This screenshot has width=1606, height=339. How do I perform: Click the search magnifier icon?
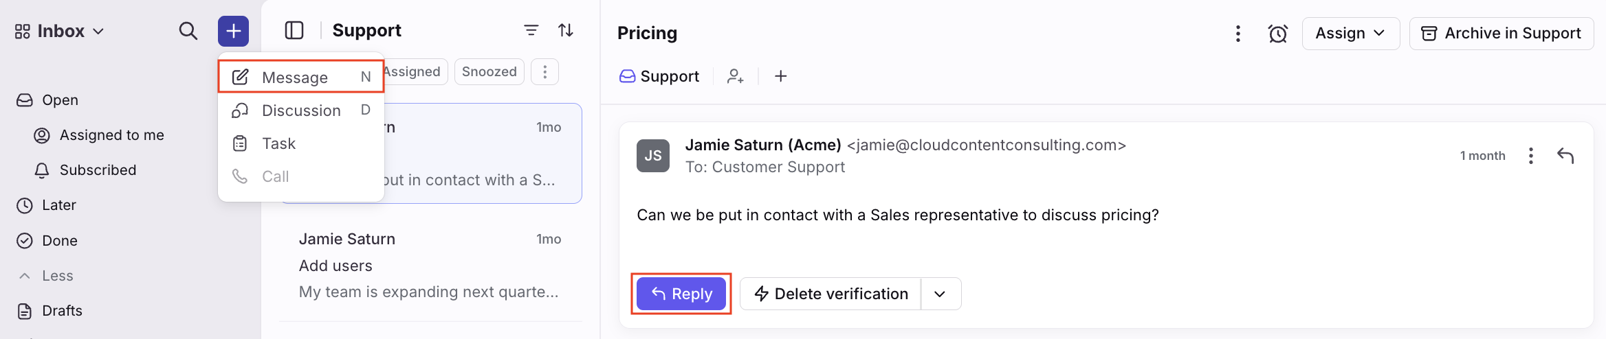click(x=188, y=31)
